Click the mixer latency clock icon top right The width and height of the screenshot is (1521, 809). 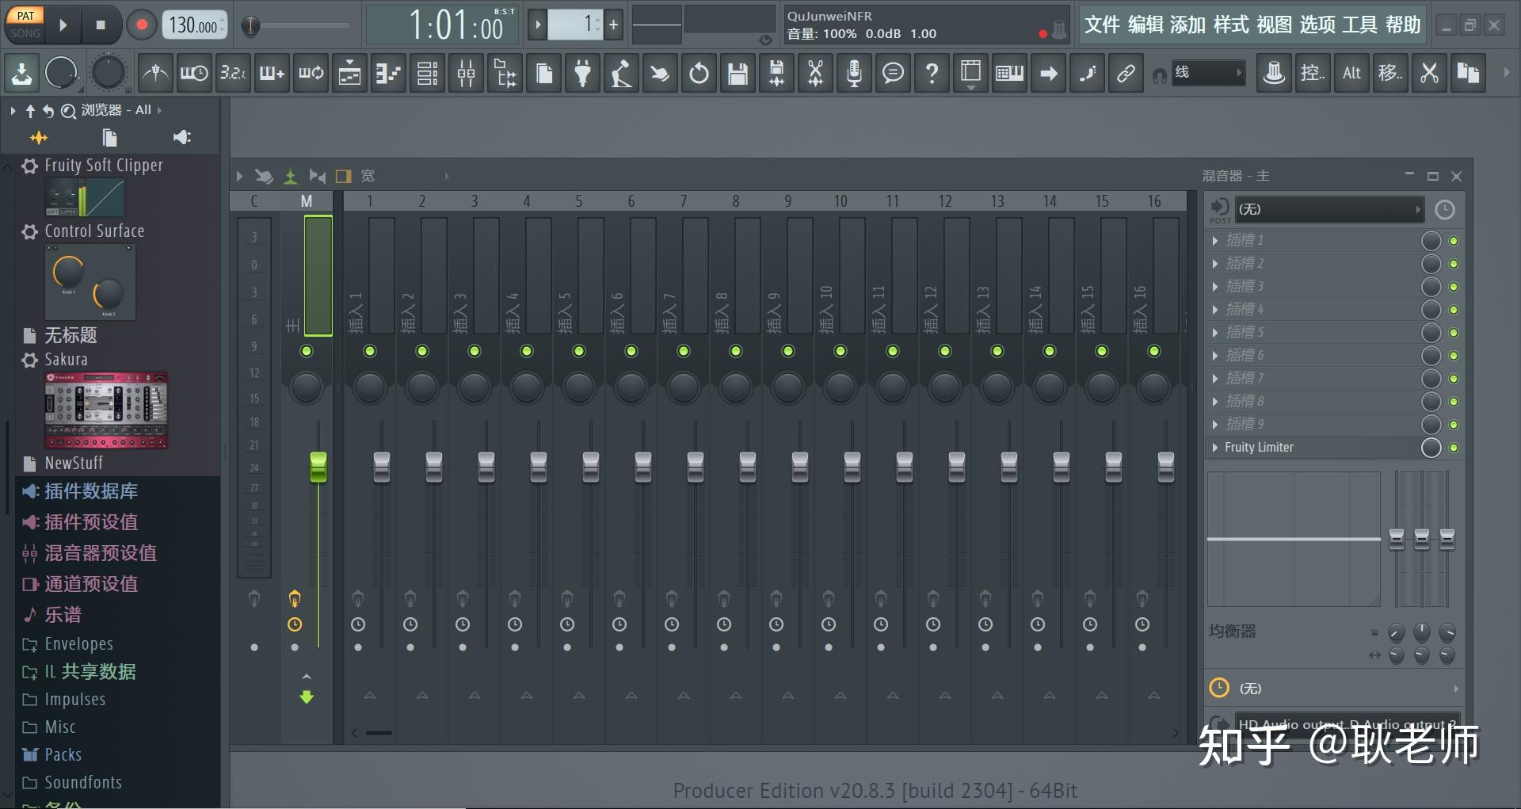click(x=1445, y=210)
